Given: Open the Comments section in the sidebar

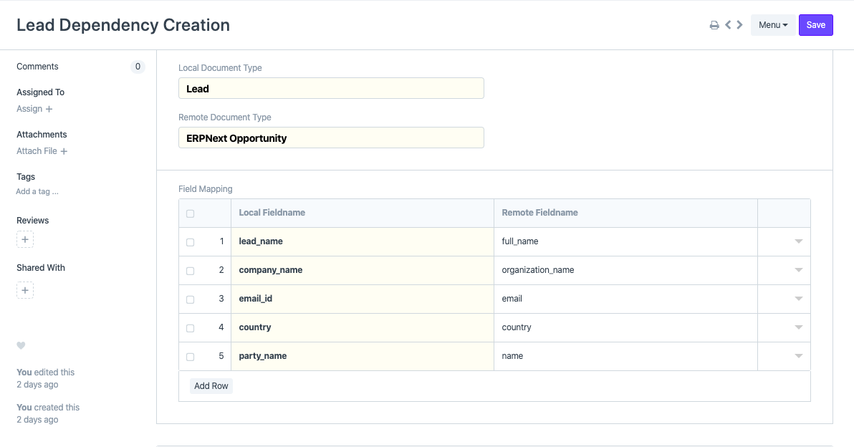Looking at the screenshot, I should pyautogui.click(x=37, y=67).
